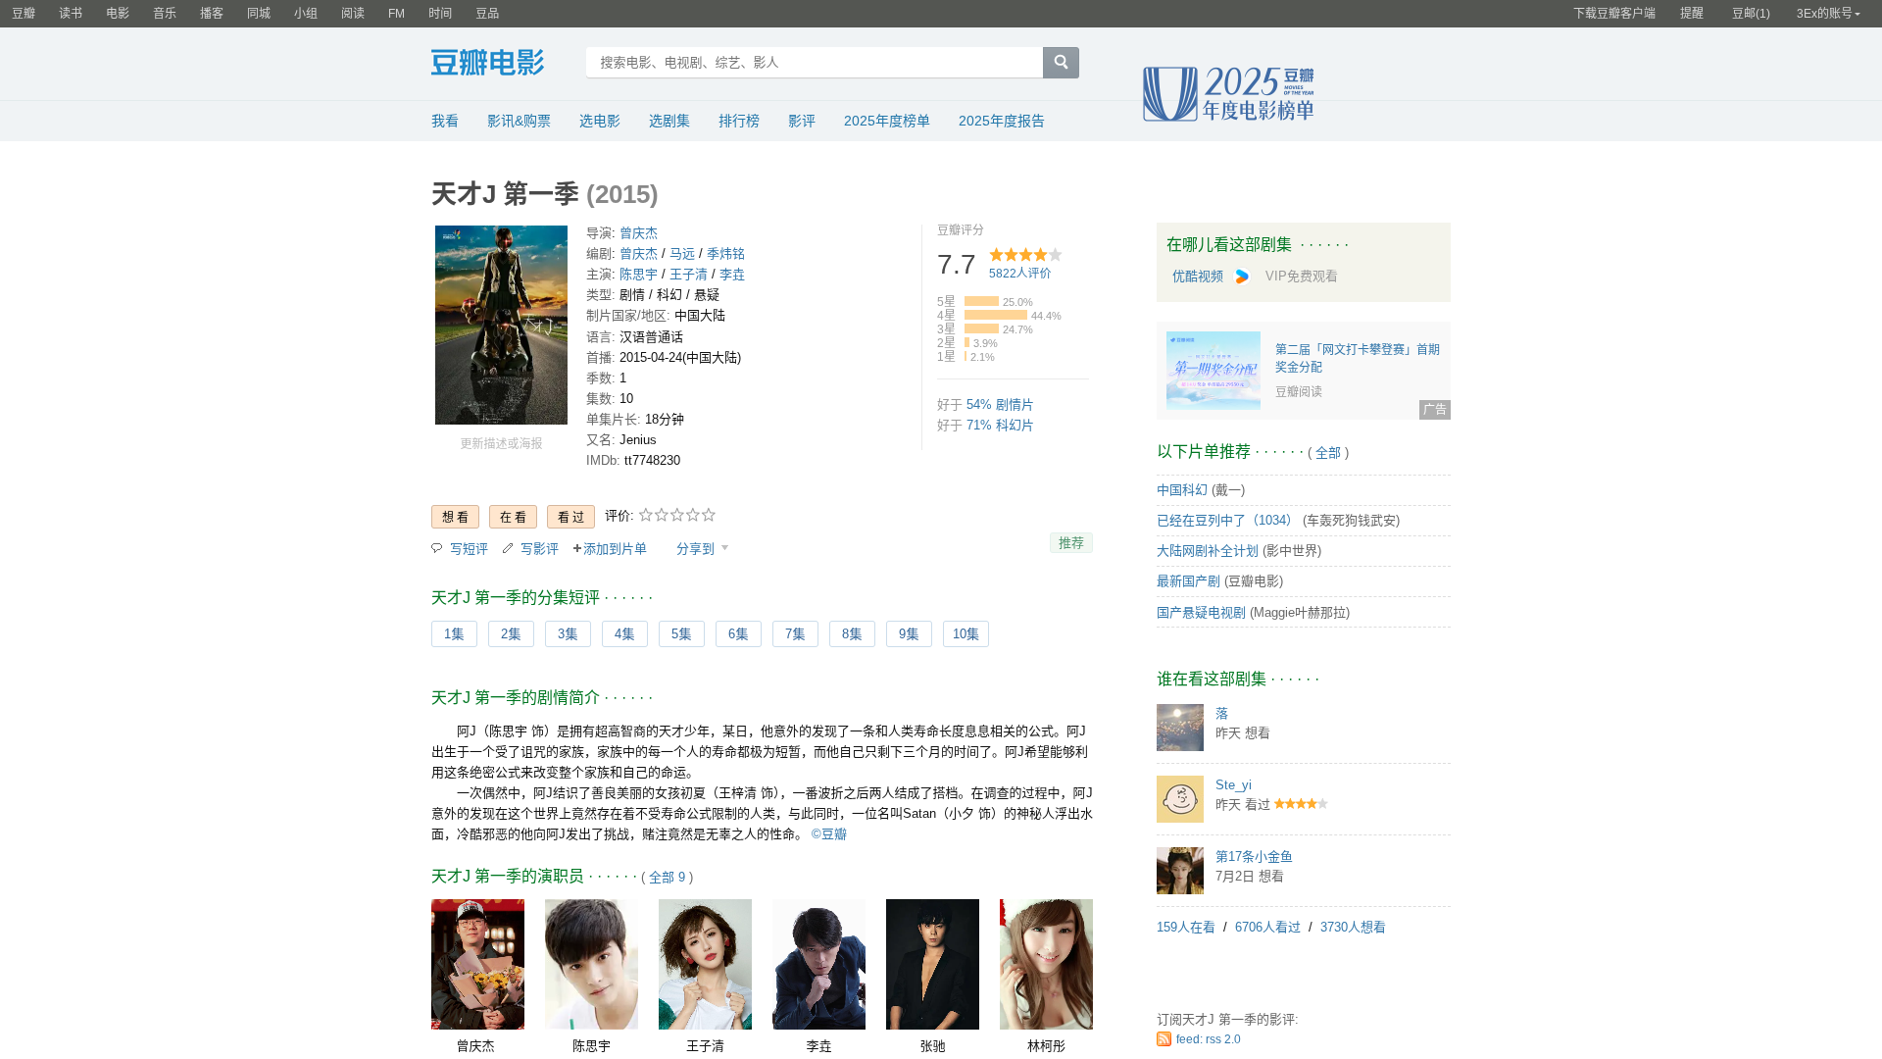Open episode 1集
The image size is (1882, 1059).
point(454,634)
